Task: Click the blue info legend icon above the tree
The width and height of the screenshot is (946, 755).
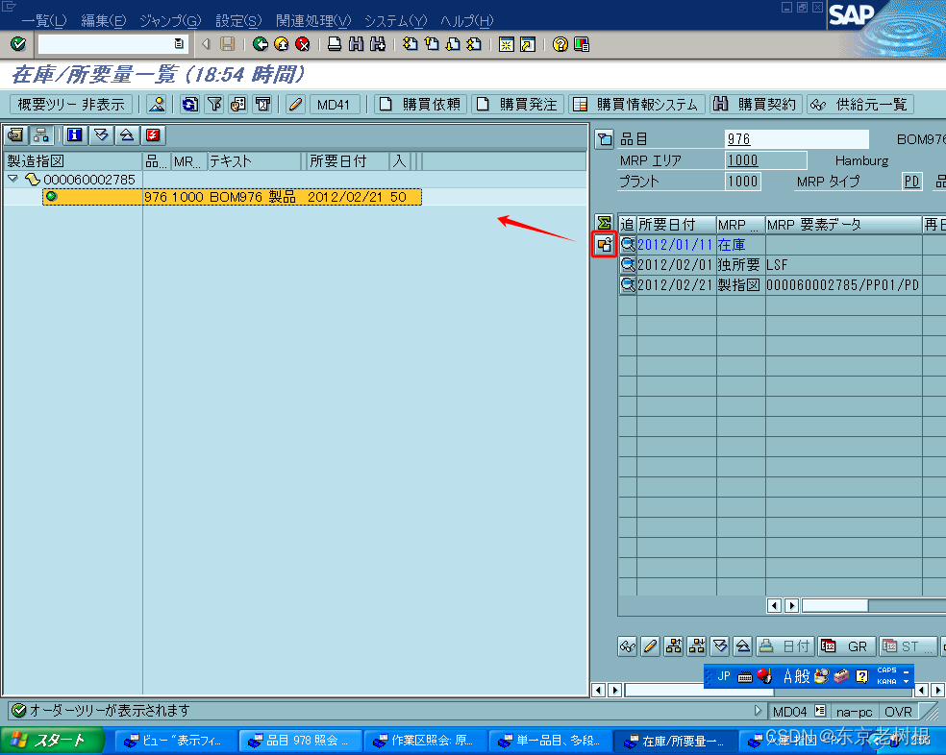Action: pyautogui.click(x=75, y=134)
